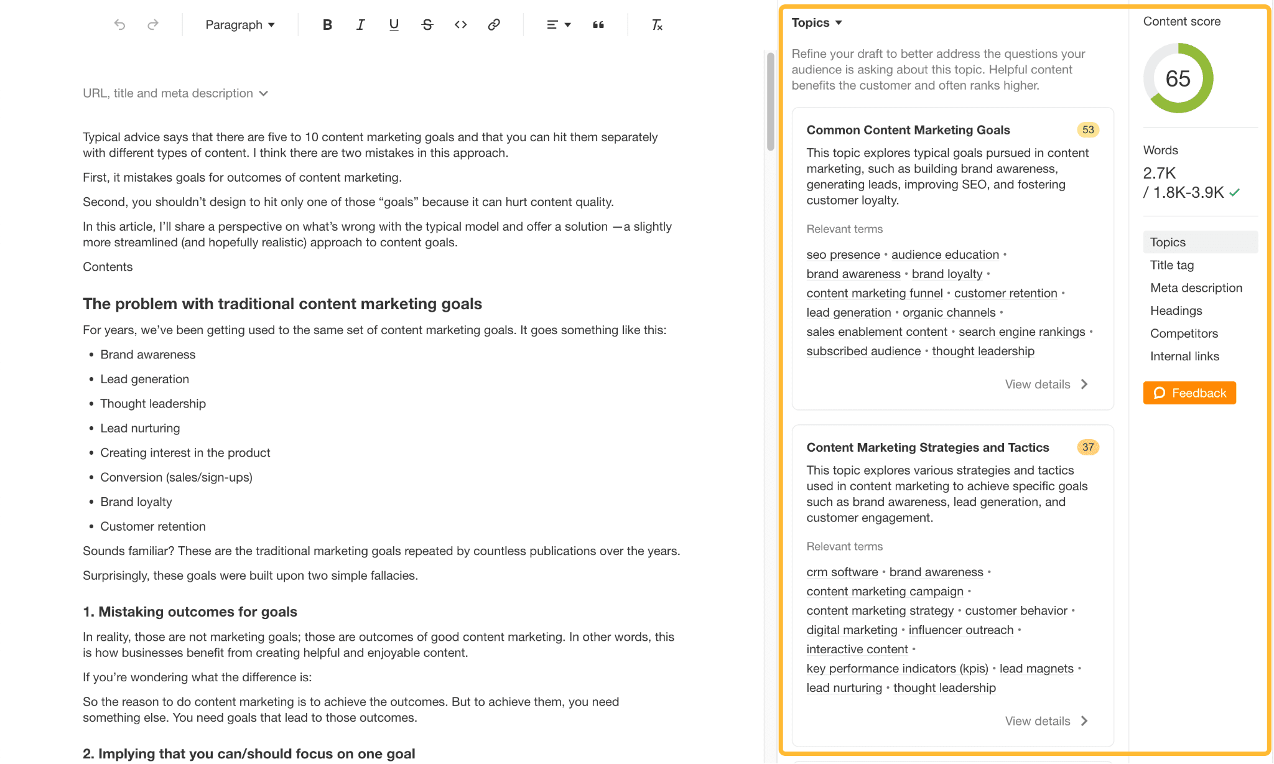The width and height of the screenshot is (1274, 764).
Task: Open the Paragraph style dropdown
Action: tap(239, 24)
